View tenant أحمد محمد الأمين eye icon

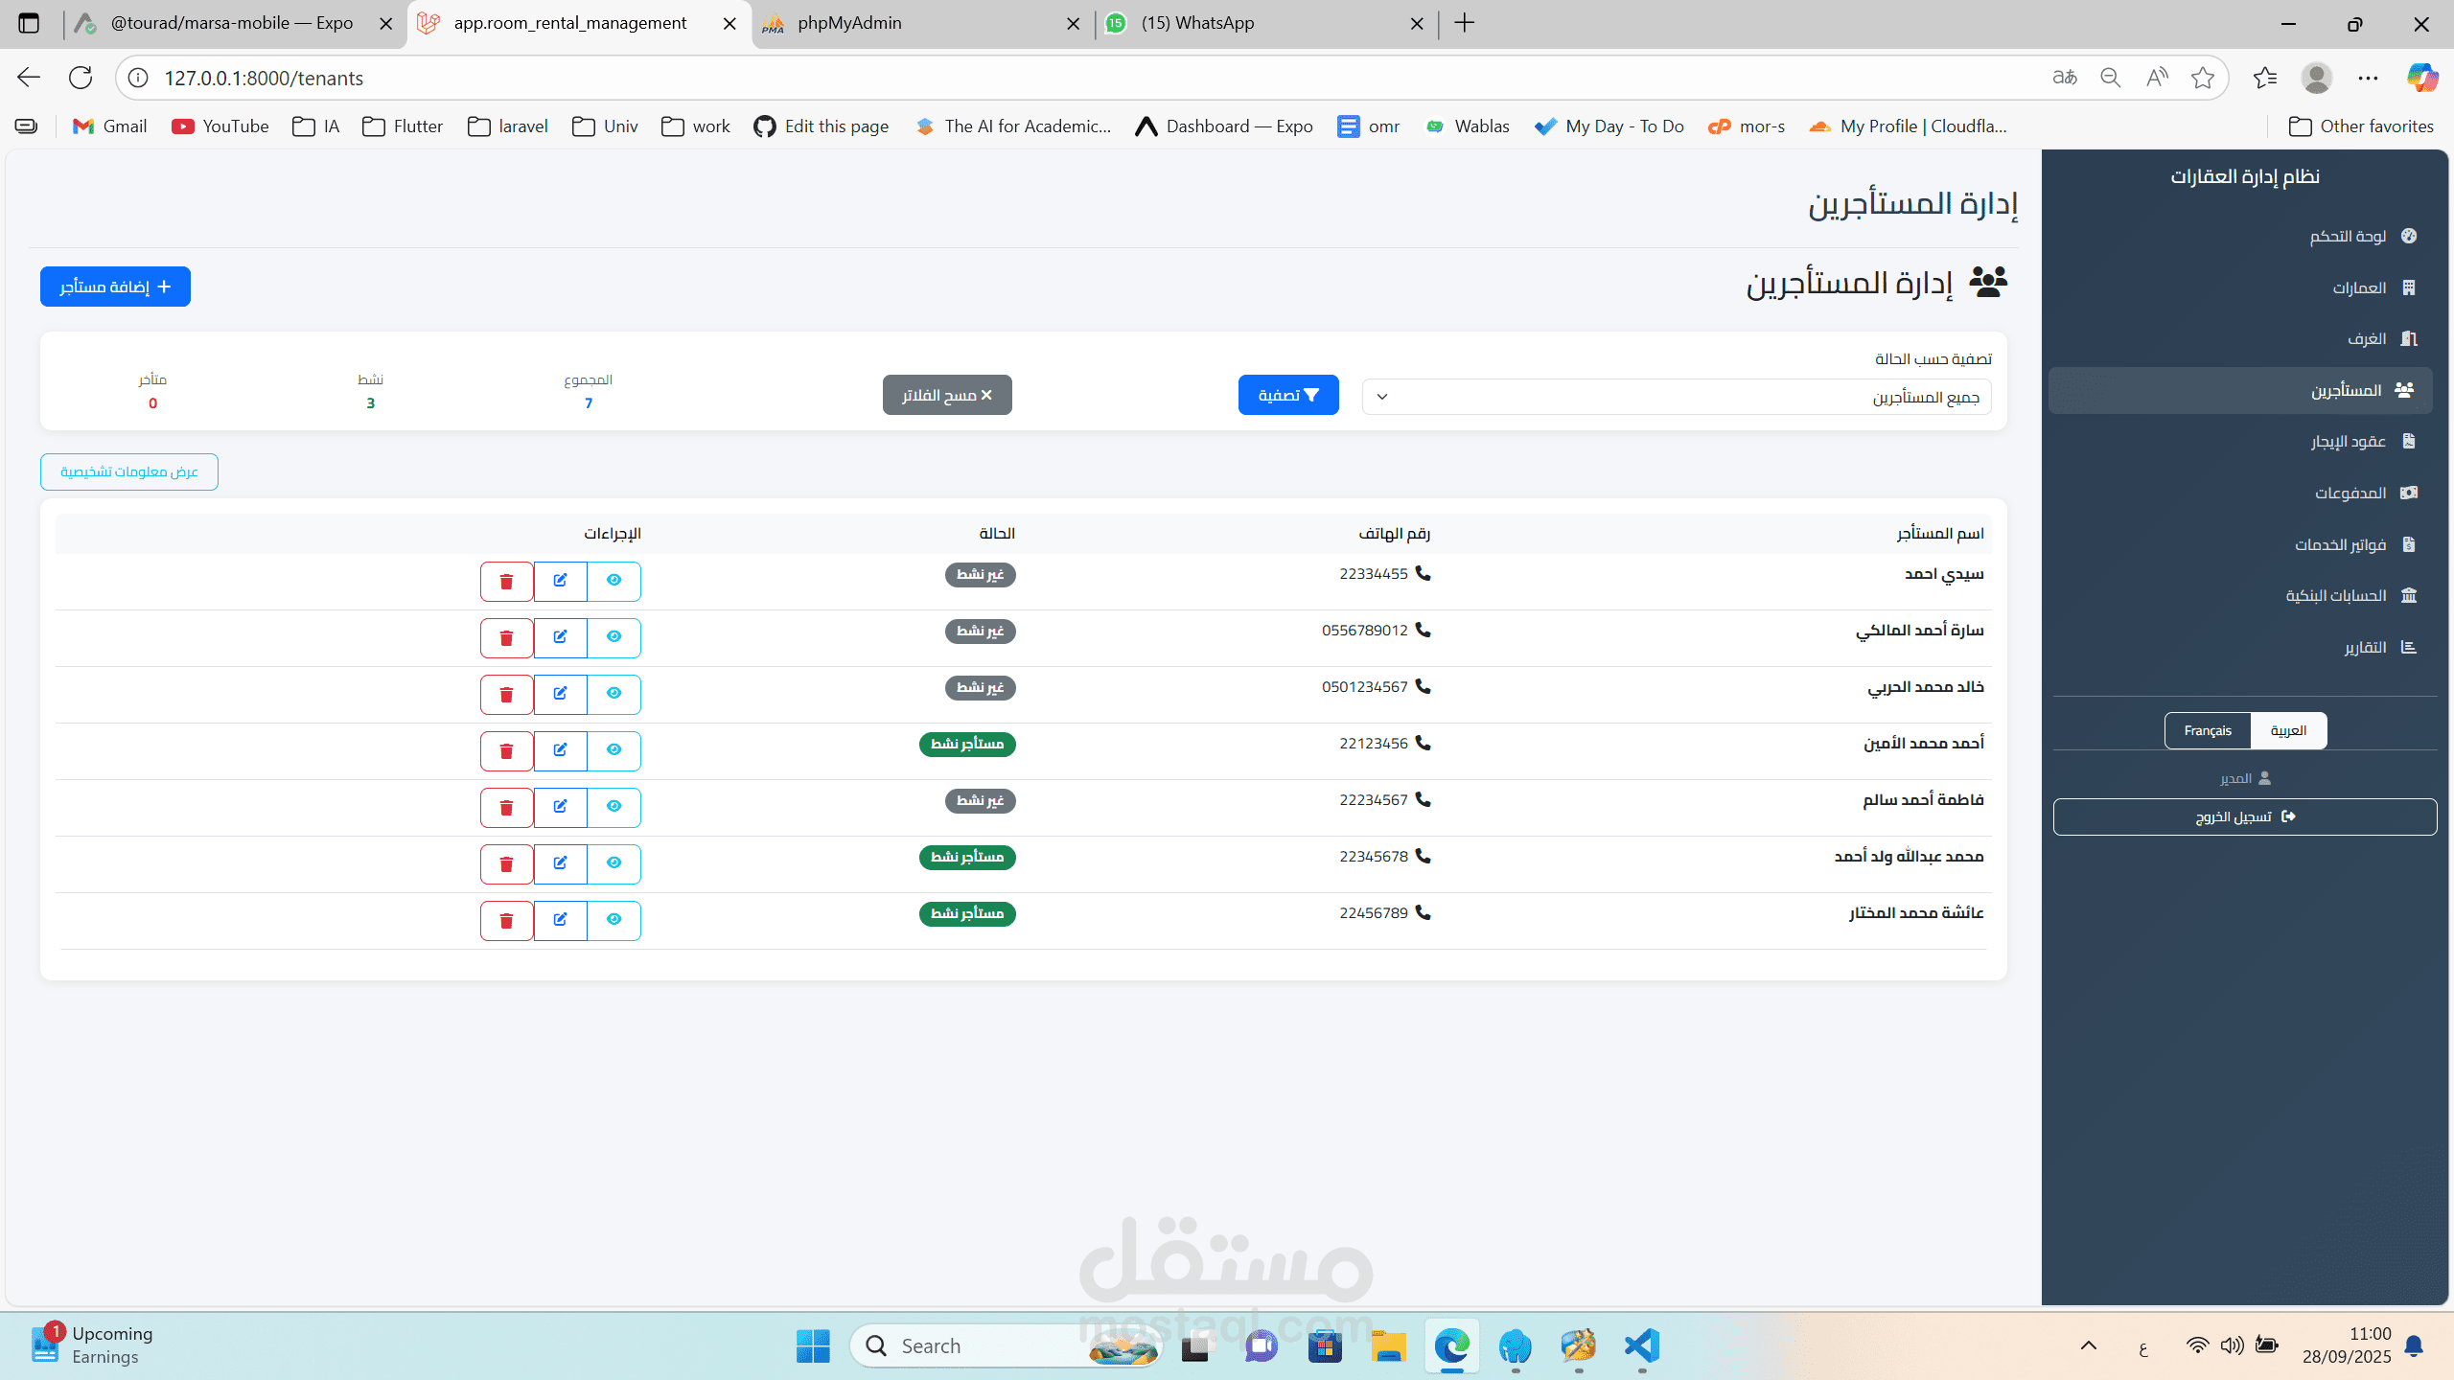[613, 750]
